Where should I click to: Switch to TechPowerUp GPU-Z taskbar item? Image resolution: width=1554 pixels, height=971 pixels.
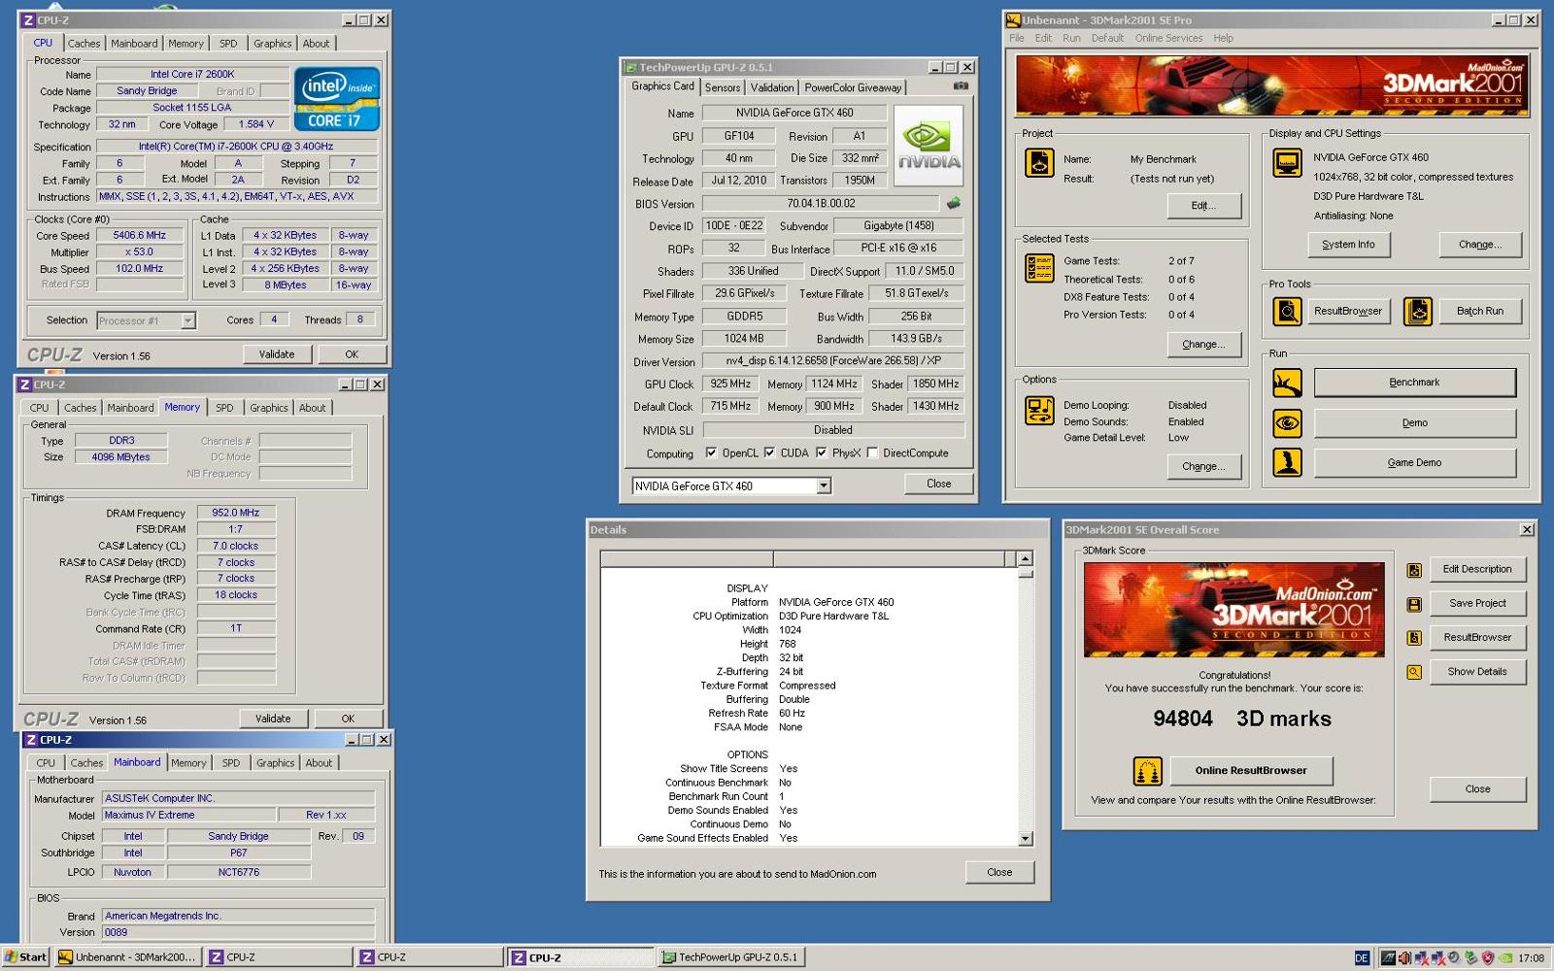click(x=731, y=957)
